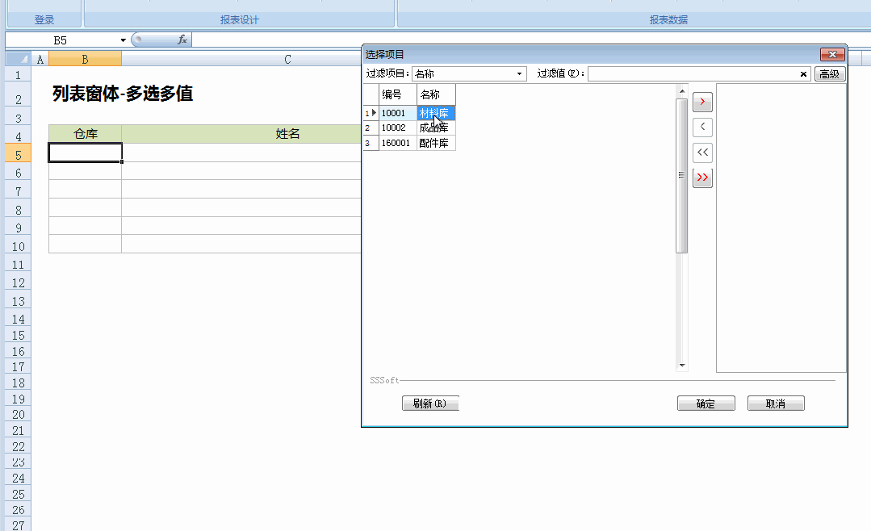This screenshot has width=871, height=531.
Task: Select row 5 header
Action: [x=19, y=154]
